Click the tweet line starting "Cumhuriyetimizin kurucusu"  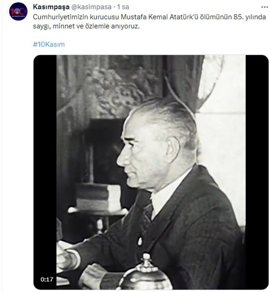[x=149, y=17]
